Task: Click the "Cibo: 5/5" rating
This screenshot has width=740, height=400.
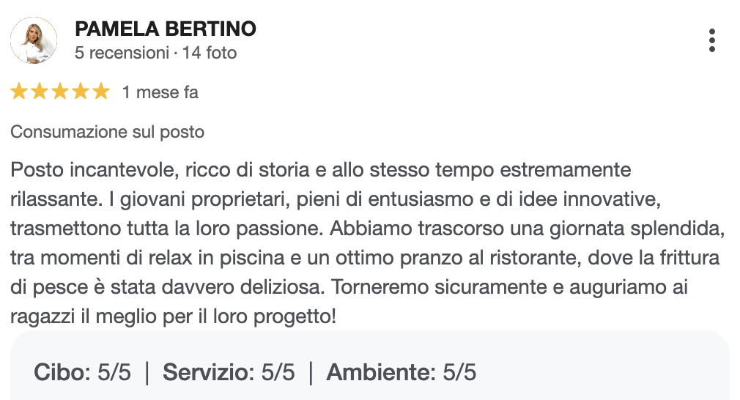Action: (x=82, y=372)
